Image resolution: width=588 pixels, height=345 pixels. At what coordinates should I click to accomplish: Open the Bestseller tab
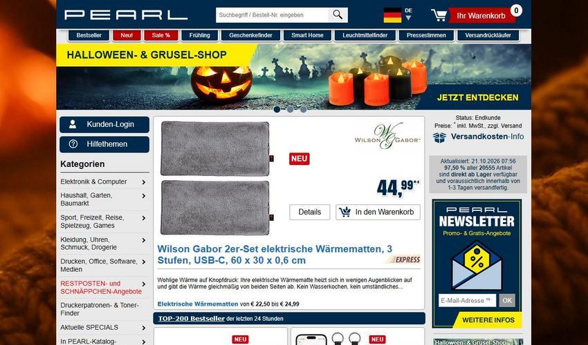pyautogui.click(x=89, y=35)
